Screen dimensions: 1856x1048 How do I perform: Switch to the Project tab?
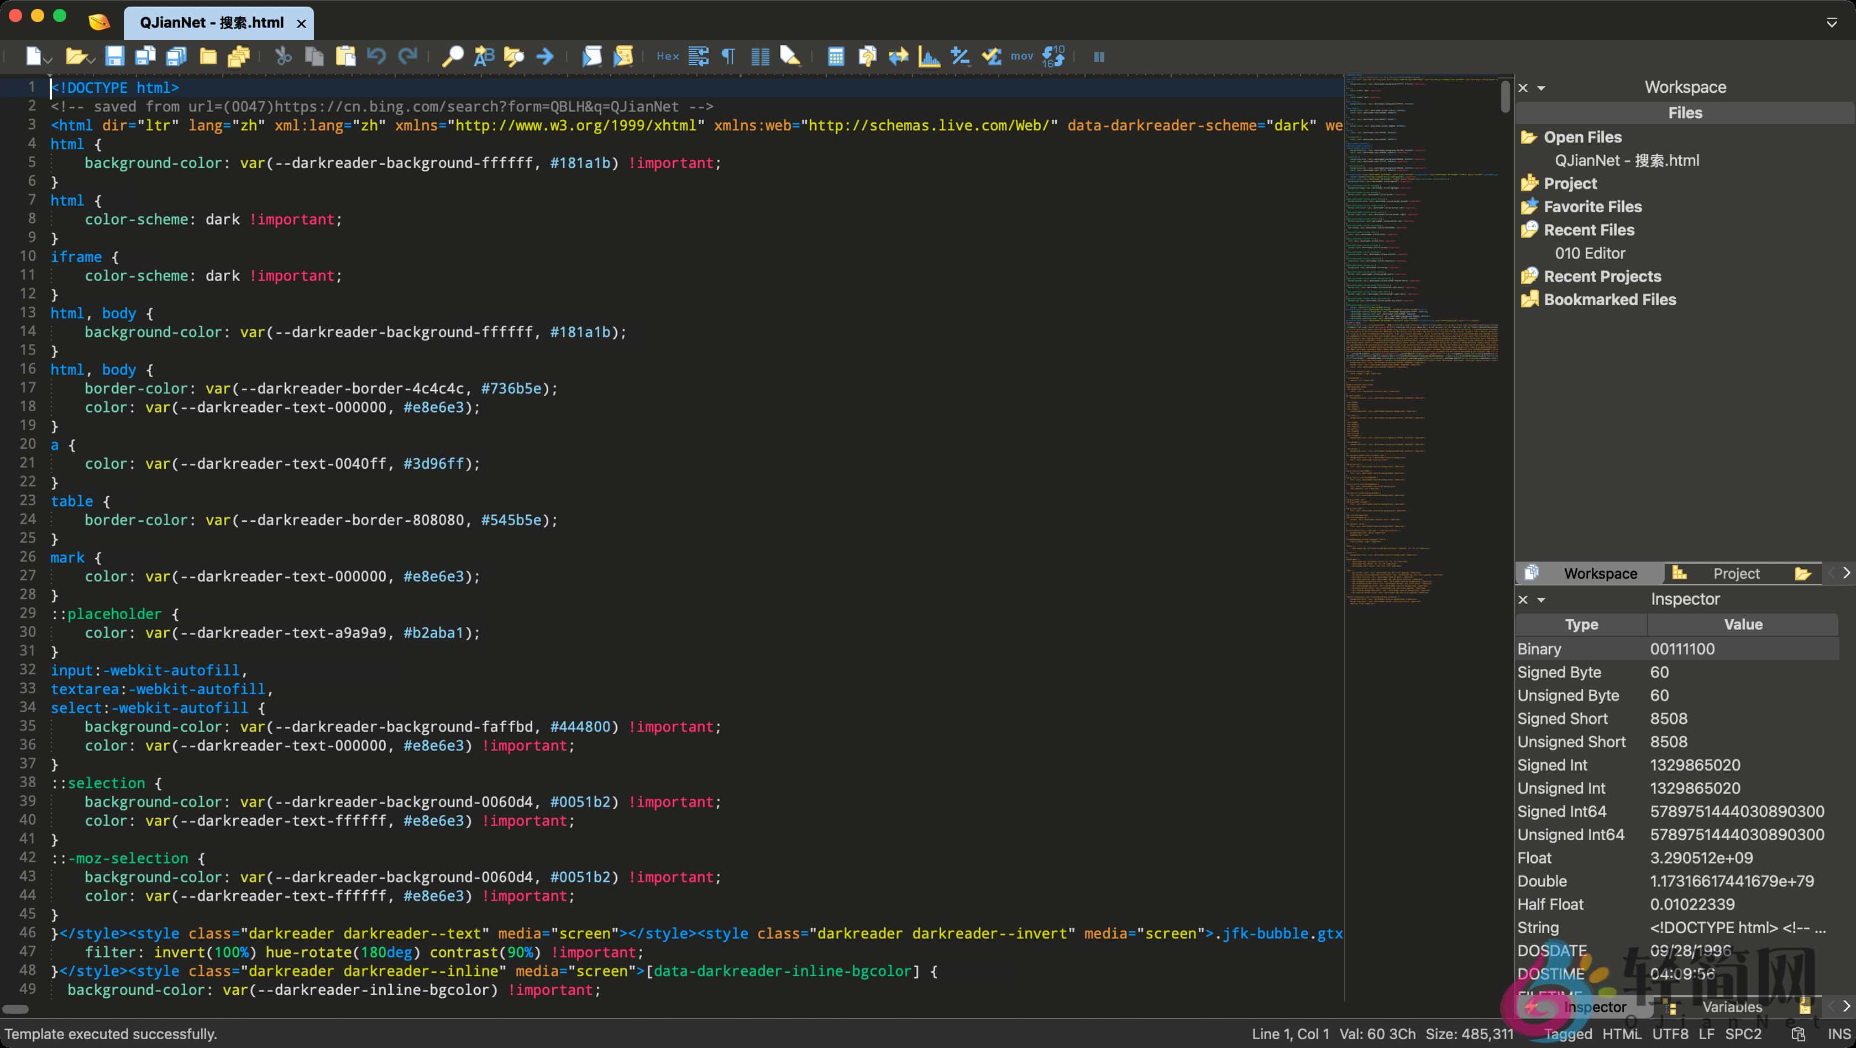point(1736,574)
